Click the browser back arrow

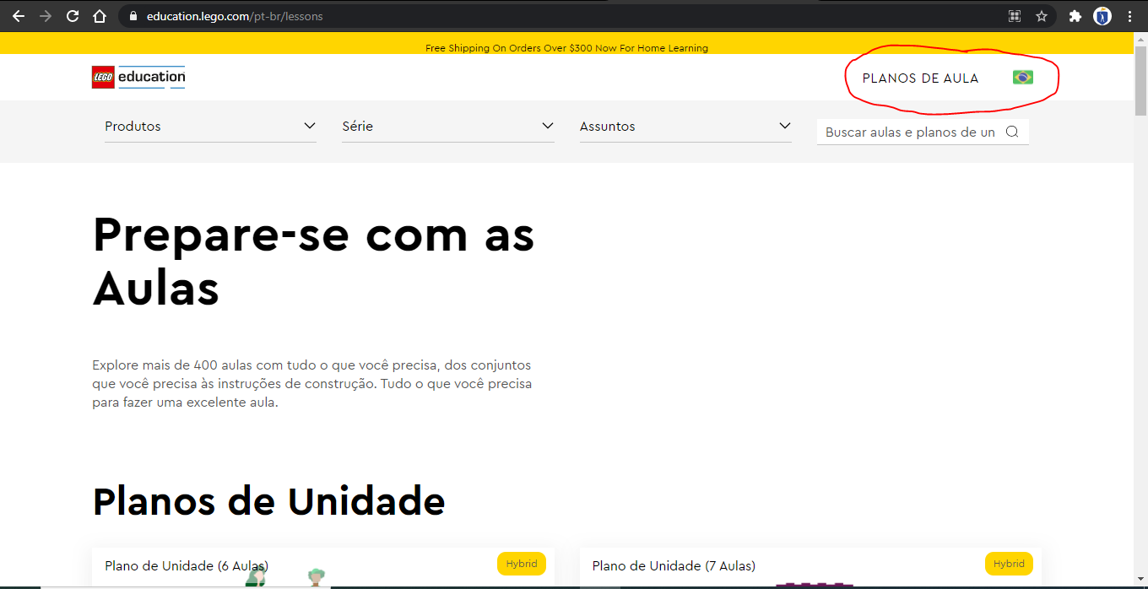[19, 16]
